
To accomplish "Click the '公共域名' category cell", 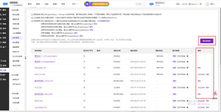I will [117, 88].
